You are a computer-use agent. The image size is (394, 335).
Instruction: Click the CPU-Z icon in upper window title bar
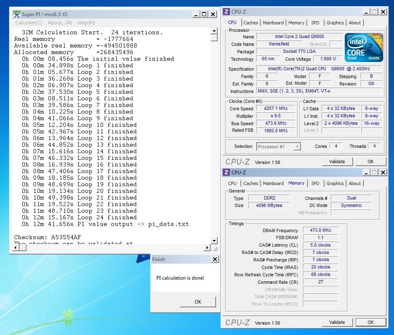pyautogui.click(x=226, y=12)
